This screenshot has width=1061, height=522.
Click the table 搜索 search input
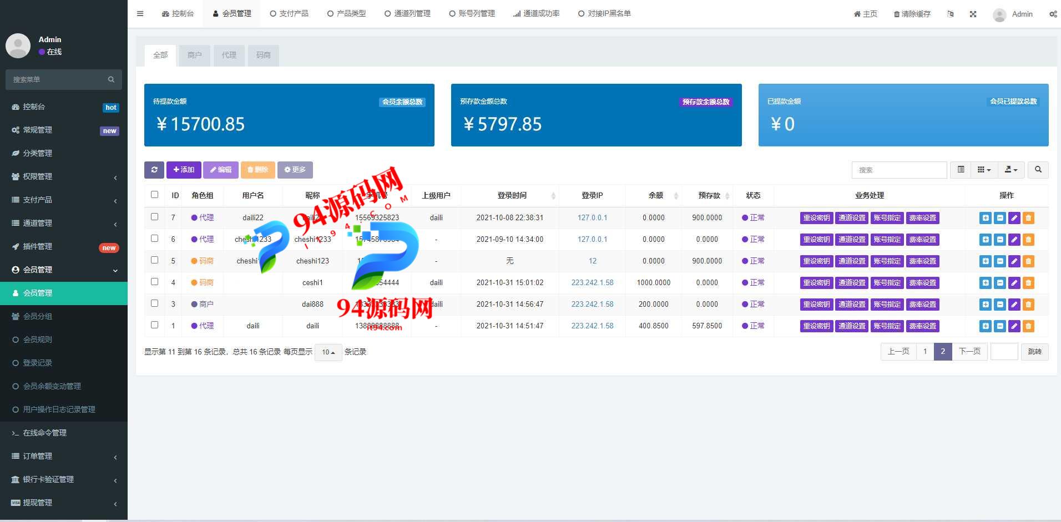pyautogui.click(x=899, y=170)
